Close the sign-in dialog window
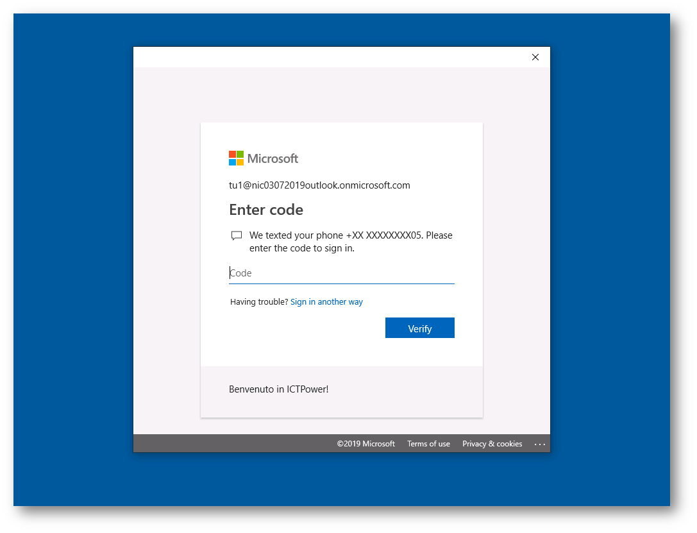Screen dimensions: 697x533 [535, 57]
